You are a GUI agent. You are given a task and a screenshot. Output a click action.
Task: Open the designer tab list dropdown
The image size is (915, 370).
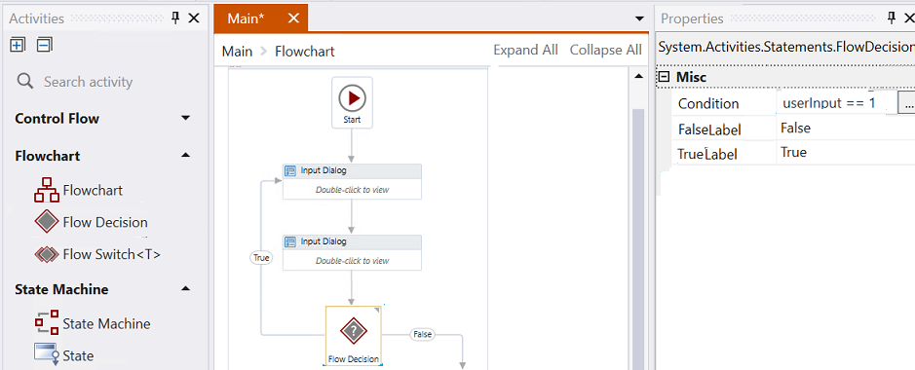[639, 18]
